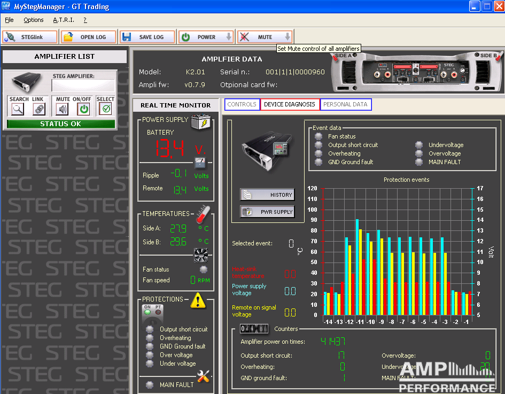Click the fan icon in Temperatures panel
Image resolution: width=505 pixels, height=394 pixels.
pos(200,254)
